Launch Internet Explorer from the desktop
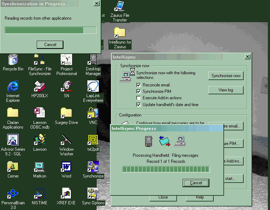 [x=13, y=86]
